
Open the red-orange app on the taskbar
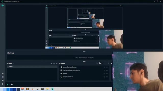point(22,89)
